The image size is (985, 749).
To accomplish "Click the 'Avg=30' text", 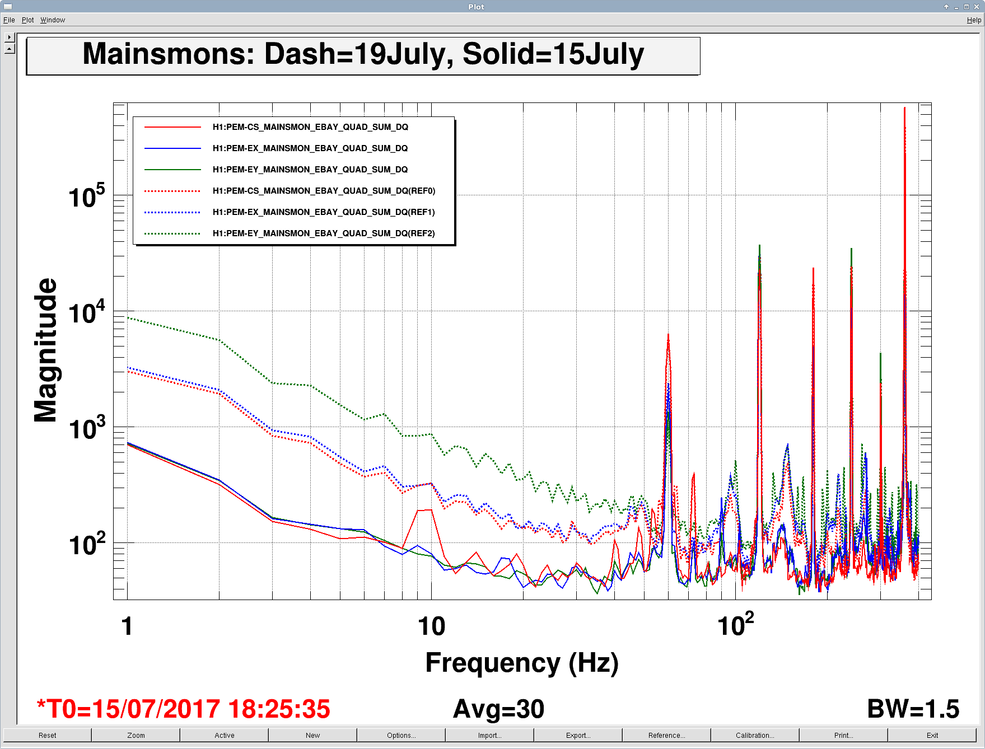I will 498,709.
